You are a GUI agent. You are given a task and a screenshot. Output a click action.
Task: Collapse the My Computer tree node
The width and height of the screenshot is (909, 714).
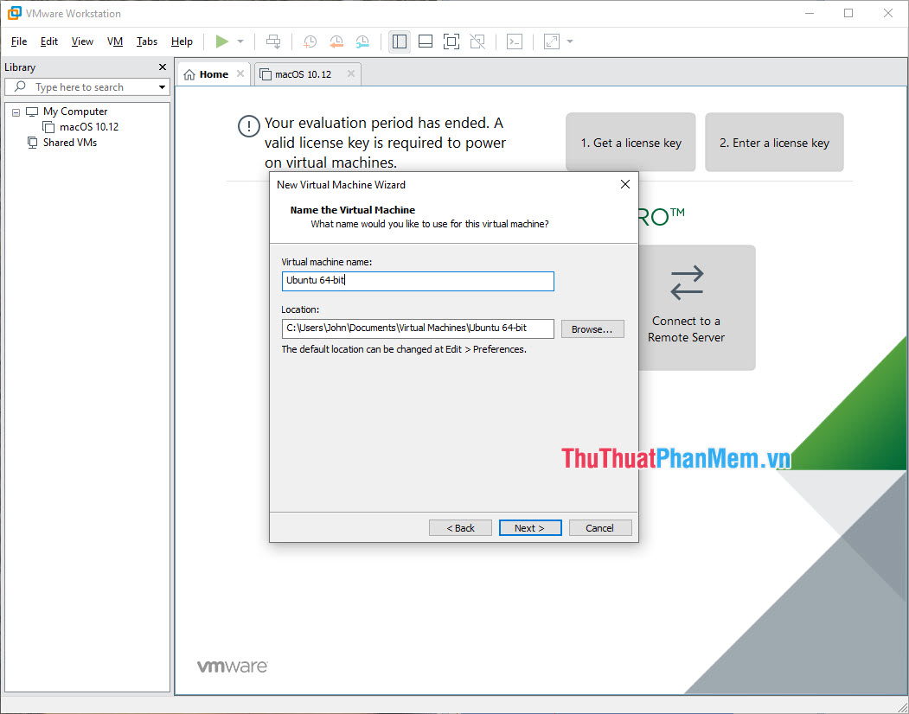pos(15,111)
